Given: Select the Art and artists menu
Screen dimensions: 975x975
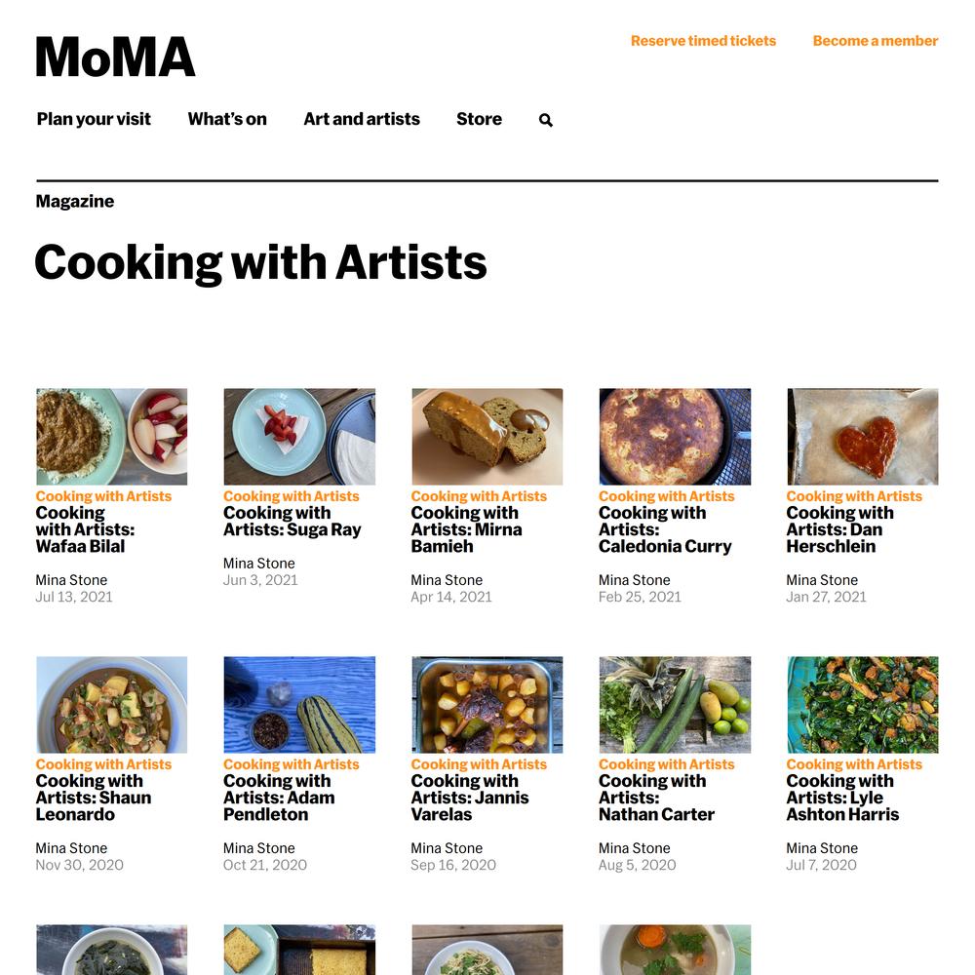Looking at the screenshot, I should [362, 119].
